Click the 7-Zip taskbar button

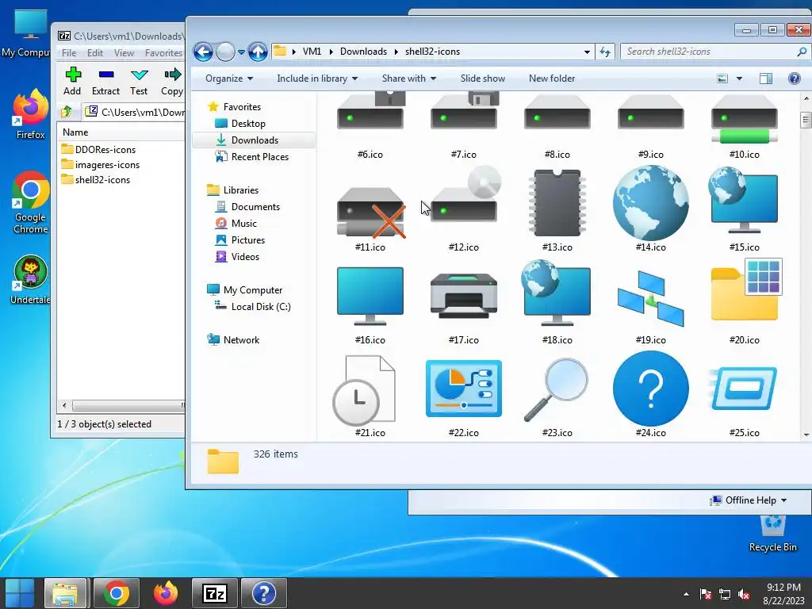(x=214, y=593)
